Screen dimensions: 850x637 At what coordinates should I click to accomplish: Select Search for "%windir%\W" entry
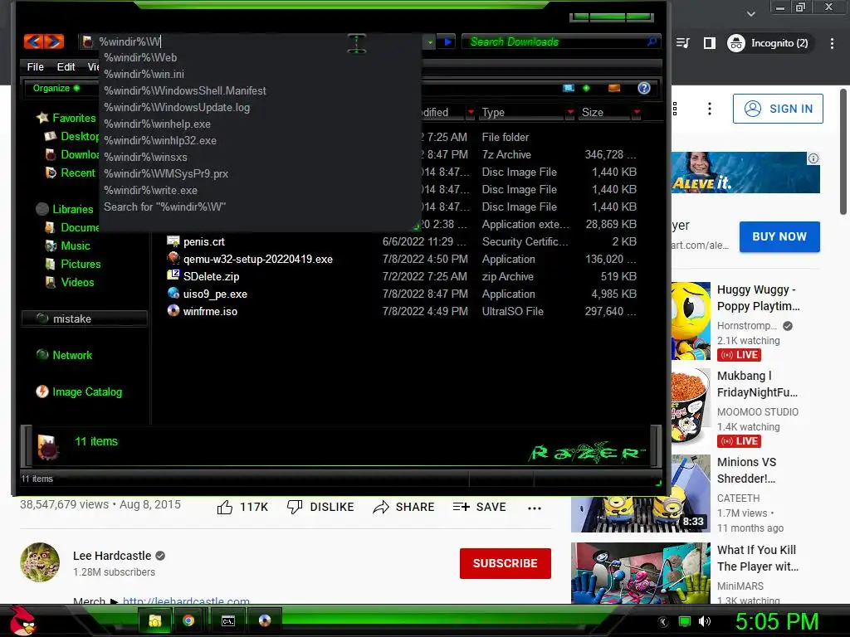260,207
